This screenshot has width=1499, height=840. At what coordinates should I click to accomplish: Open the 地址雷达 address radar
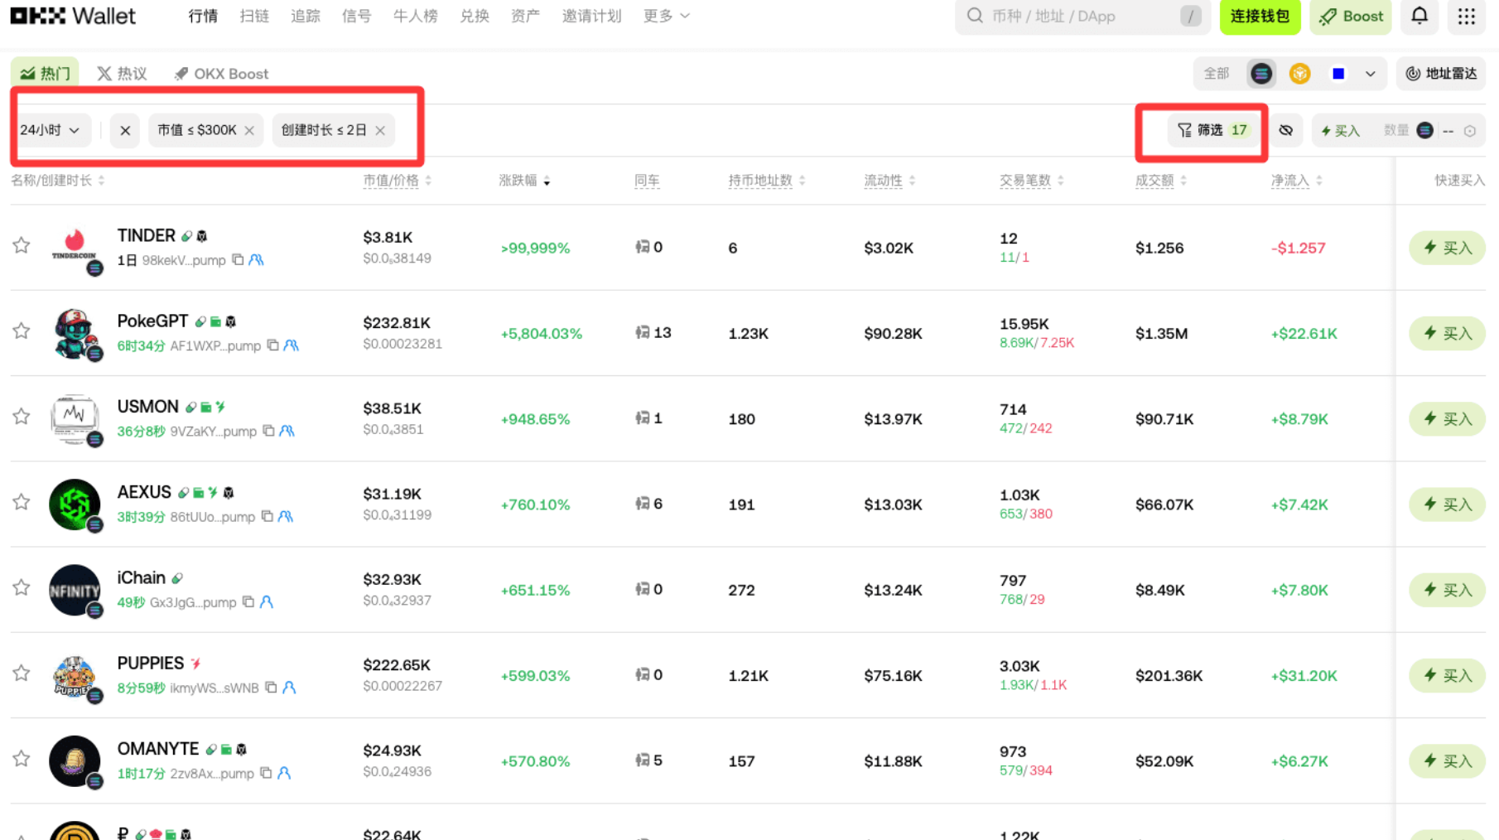(x=1441, y=74)
